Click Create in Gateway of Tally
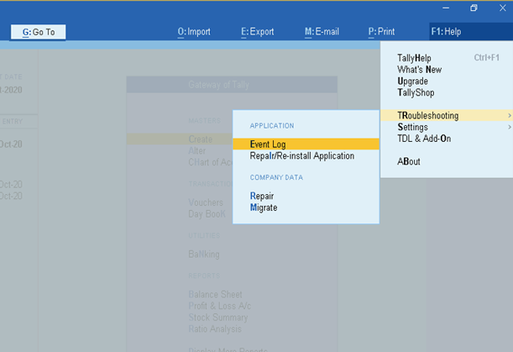This screenshot has height=352, width=513. pyautogui.click(x=200, y=139)
